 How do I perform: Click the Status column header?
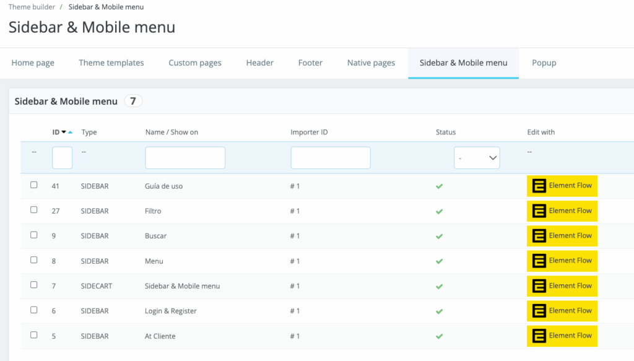[446, 132]
